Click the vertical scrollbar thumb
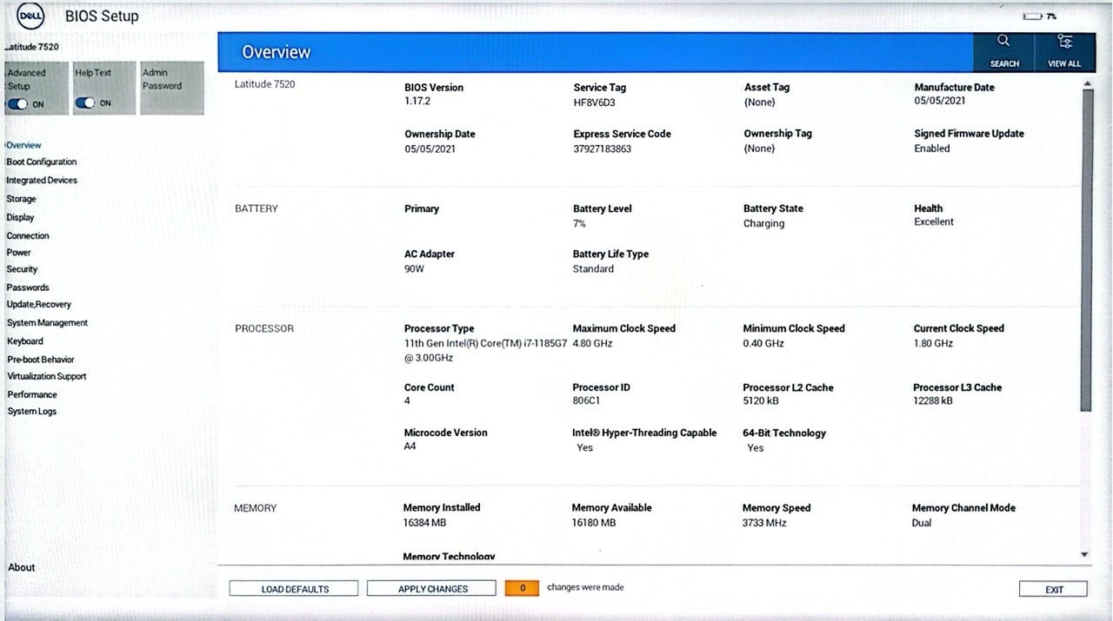The image size is (1113, 621). [x=1086, y=250]
